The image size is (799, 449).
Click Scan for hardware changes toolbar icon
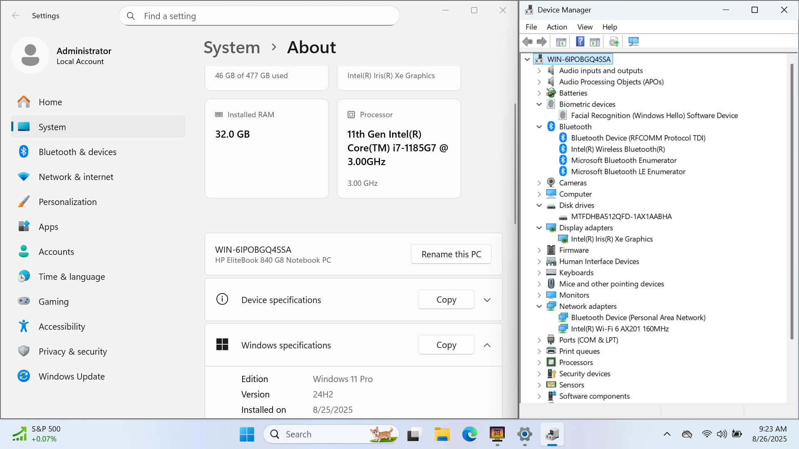(633, 42)
